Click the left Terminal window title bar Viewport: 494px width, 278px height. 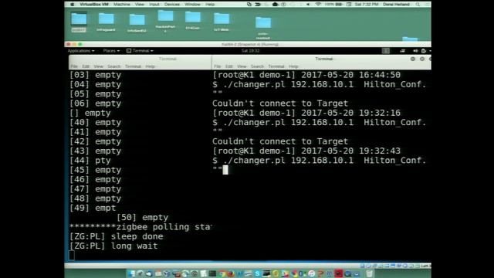[x=140, y=59]
